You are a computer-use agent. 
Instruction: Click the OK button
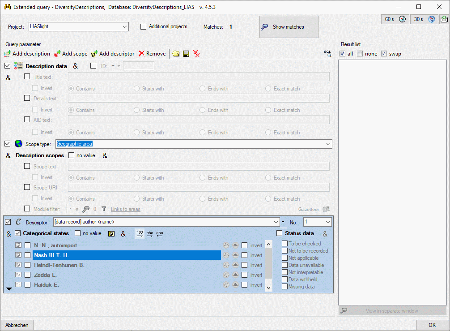432,325
